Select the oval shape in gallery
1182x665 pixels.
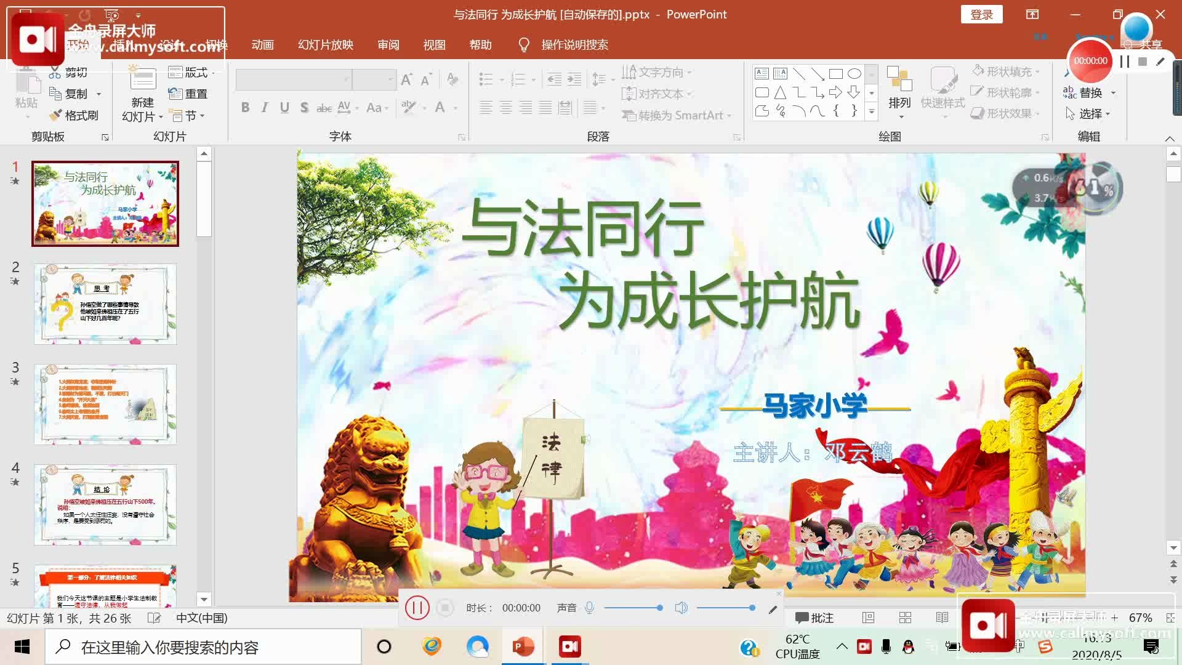coord(854,74)
